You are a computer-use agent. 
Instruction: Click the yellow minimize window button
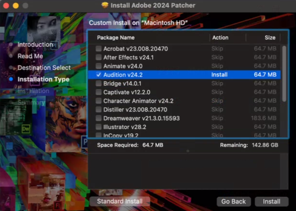point(16,6)
